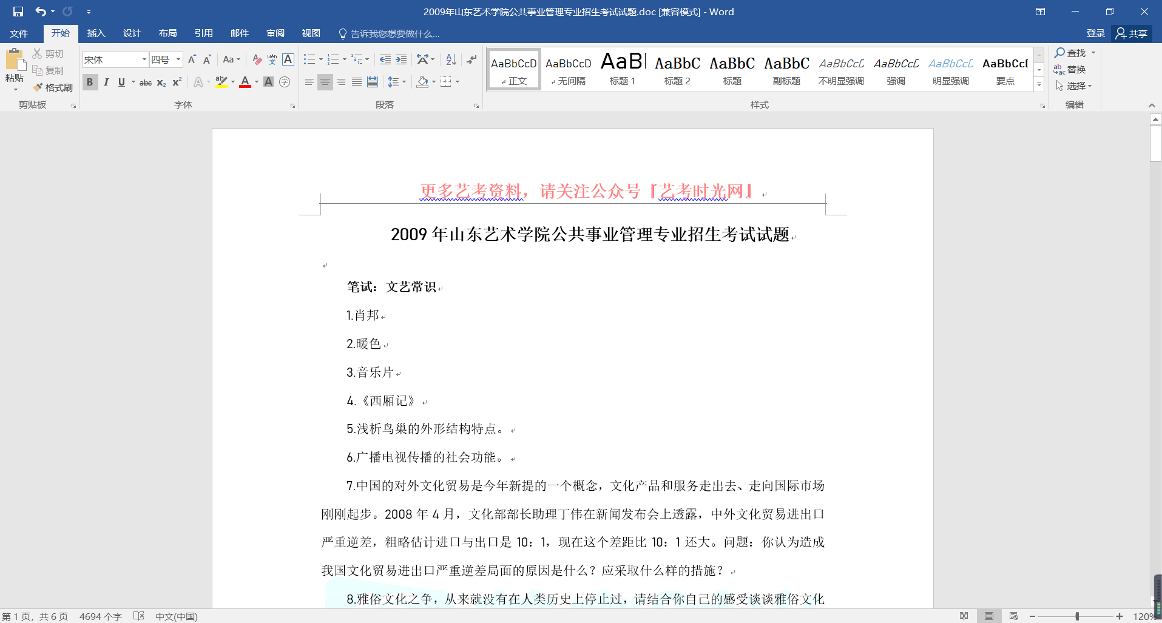Open the 插入 (Insert) ribbon tab
Image resolution: width=1162 pixels, height=623 pixels.
click(96, 33)
